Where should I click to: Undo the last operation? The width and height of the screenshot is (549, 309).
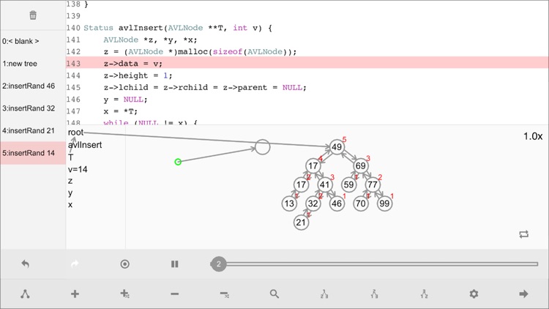(25, 264)
